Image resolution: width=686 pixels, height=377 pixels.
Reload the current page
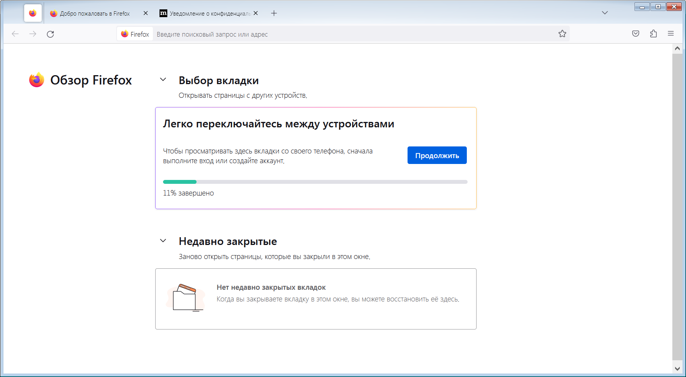tap(50, 34)
